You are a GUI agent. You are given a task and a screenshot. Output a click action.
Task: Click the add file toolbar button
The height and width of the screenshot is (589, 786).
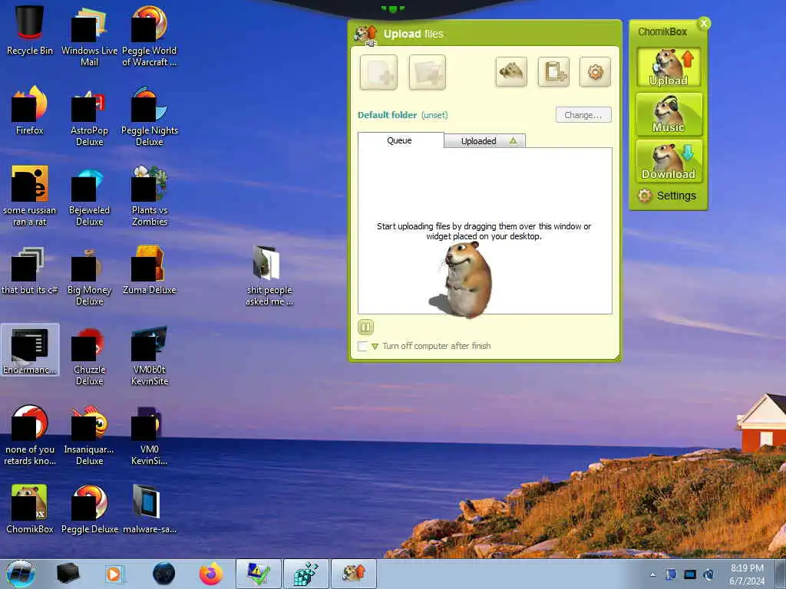click(378, 73)
